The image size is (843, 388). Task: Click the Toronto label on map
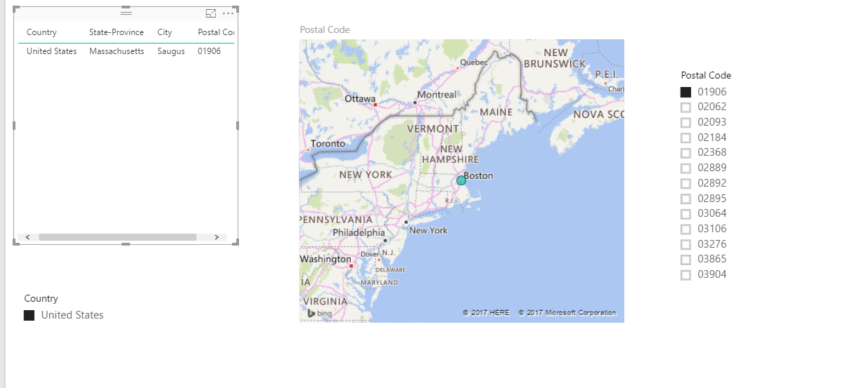click(328, 143)
